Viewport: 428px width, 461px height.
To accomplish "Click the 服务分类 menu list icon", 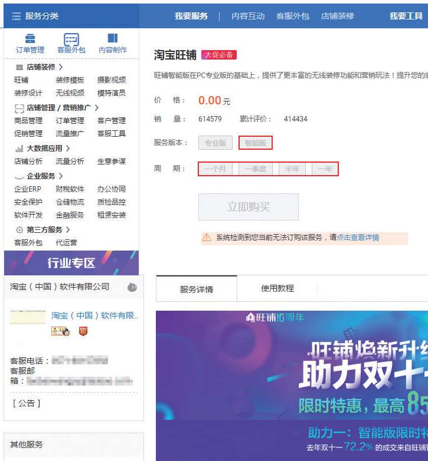I will tap(16, 16).
